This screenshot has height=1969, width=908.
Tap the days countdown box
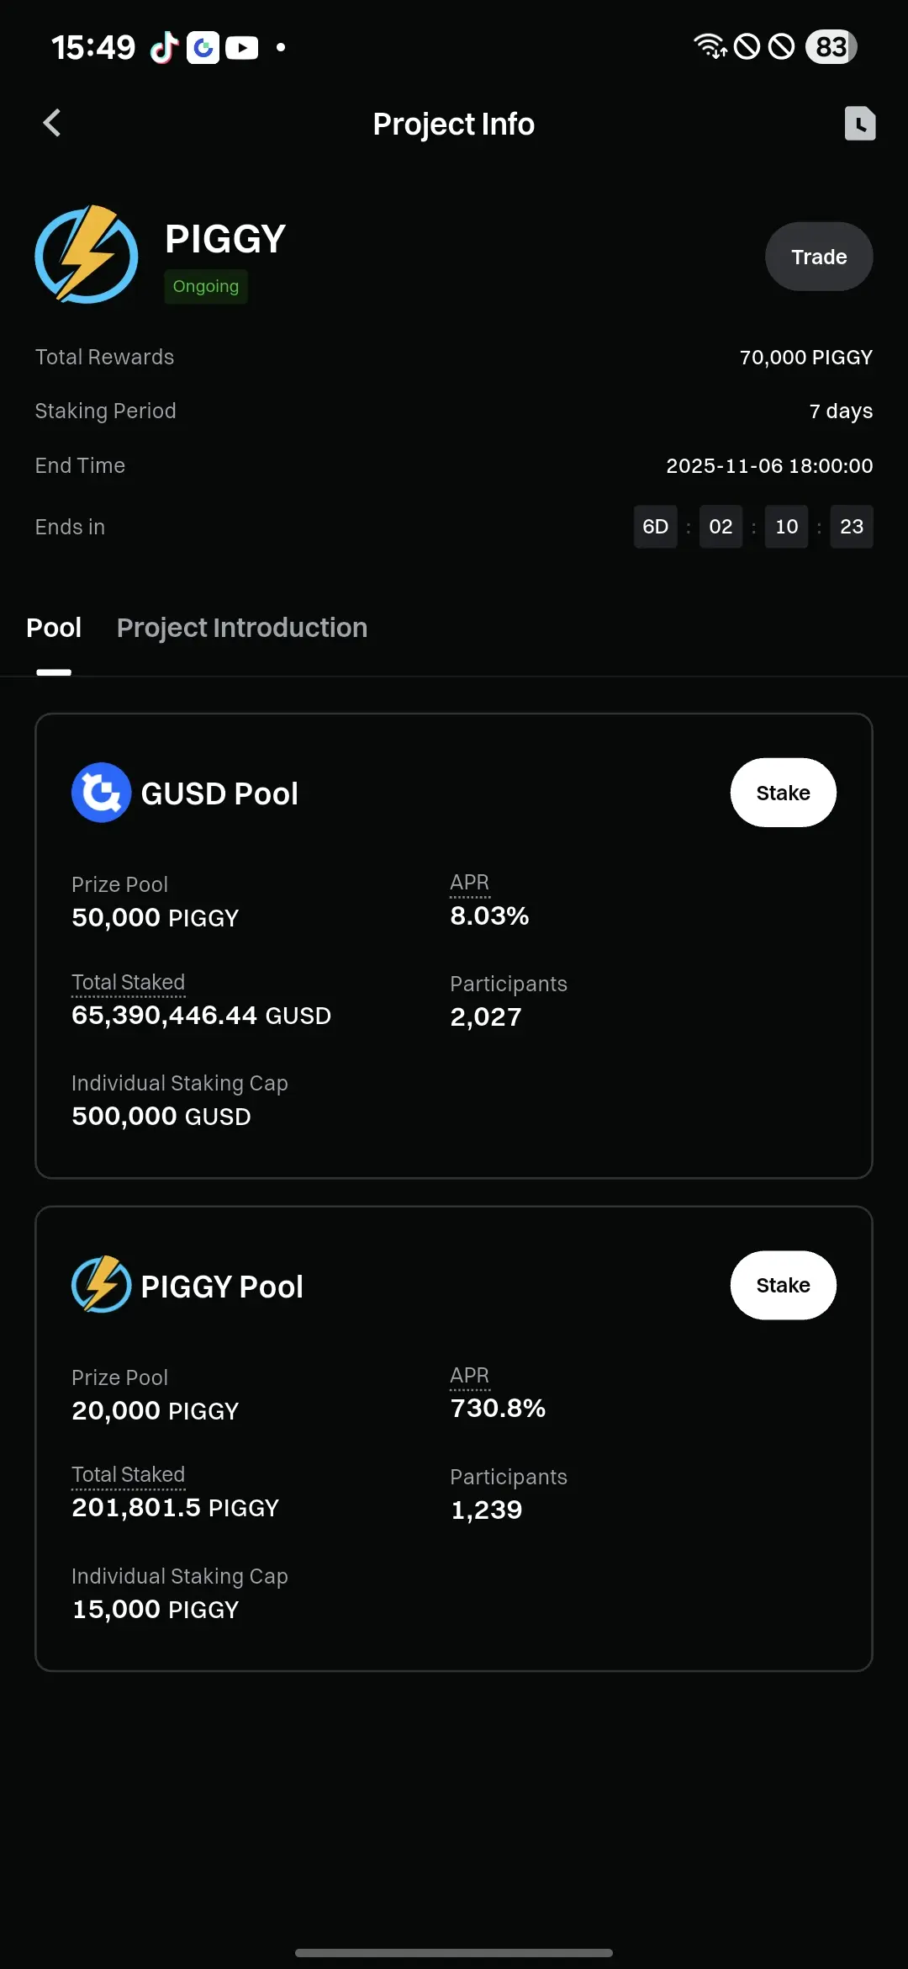click(655, 527)
